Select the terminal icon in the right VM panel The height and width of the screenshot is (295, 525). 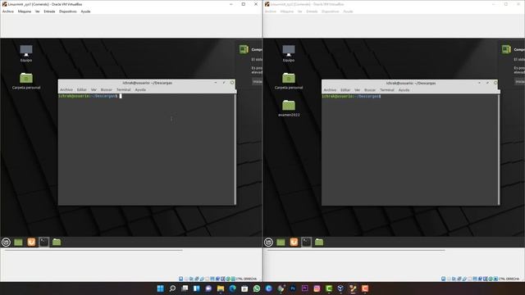306,242
